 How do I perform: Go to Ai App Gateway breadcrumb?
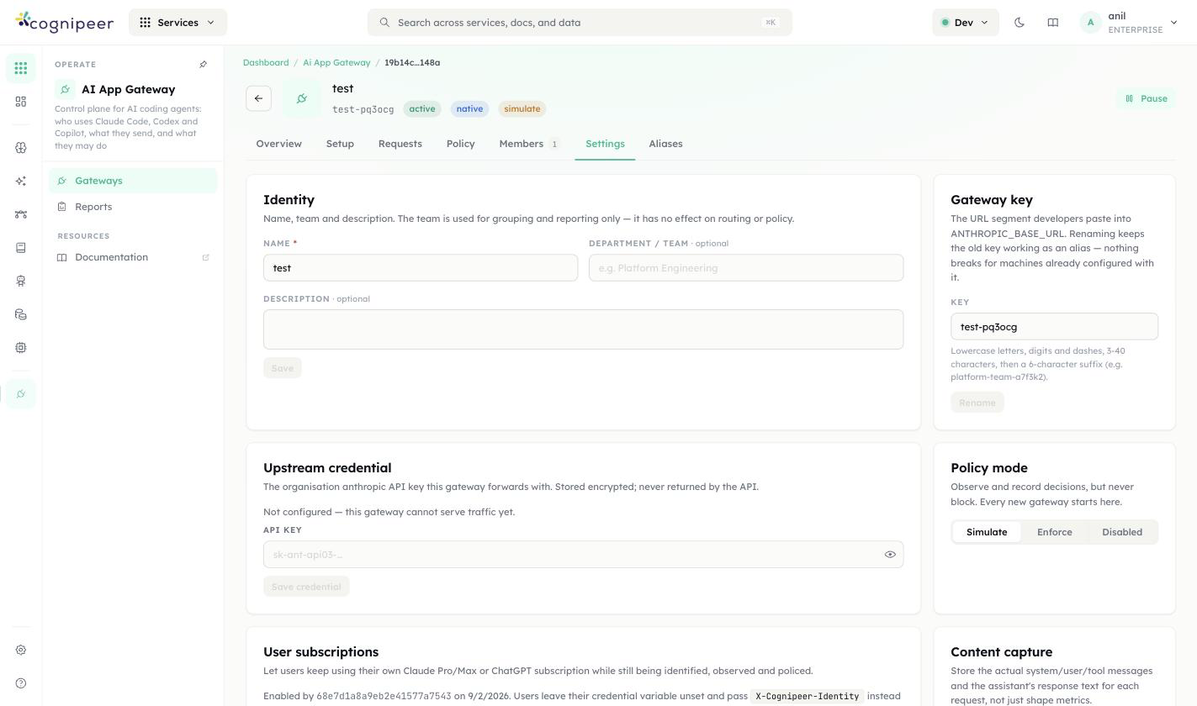336,63
